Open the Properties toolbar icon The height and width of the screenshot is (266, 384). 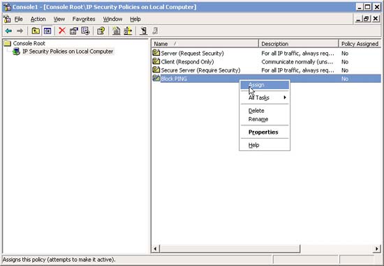74,31
